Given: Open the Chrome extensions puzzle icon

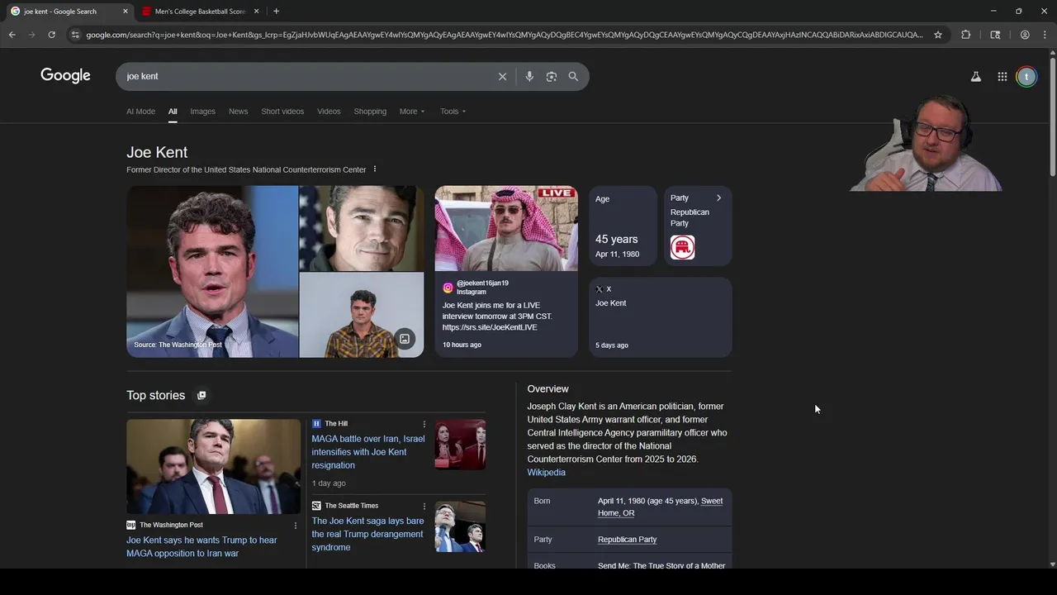Looking at the screenshot, I should (x=966, y=35).
